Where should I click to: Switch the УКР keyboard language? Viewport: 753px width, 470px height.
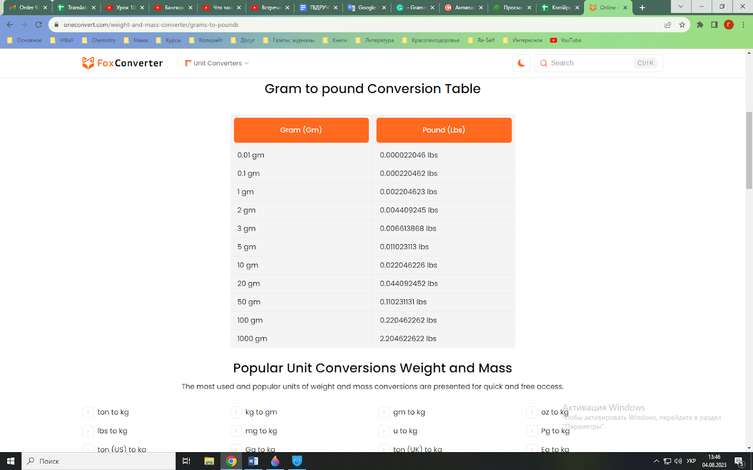[x=691, y=461]
